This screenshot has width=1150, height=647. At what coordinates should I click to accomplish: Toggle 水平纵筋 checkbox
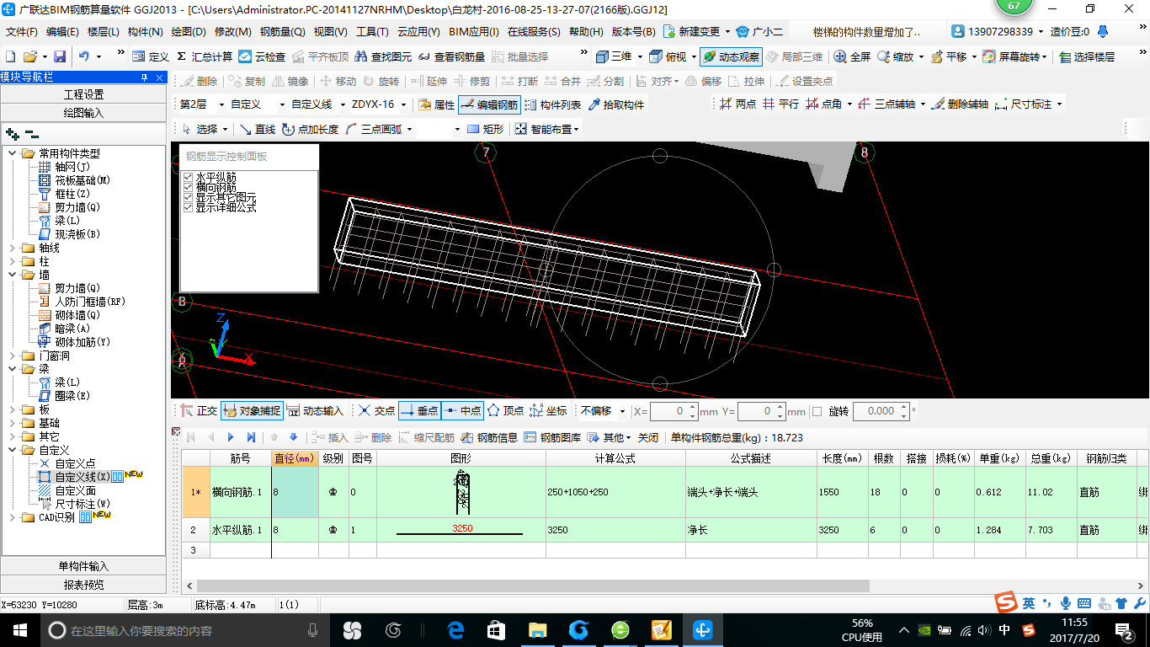coord(189,177)
